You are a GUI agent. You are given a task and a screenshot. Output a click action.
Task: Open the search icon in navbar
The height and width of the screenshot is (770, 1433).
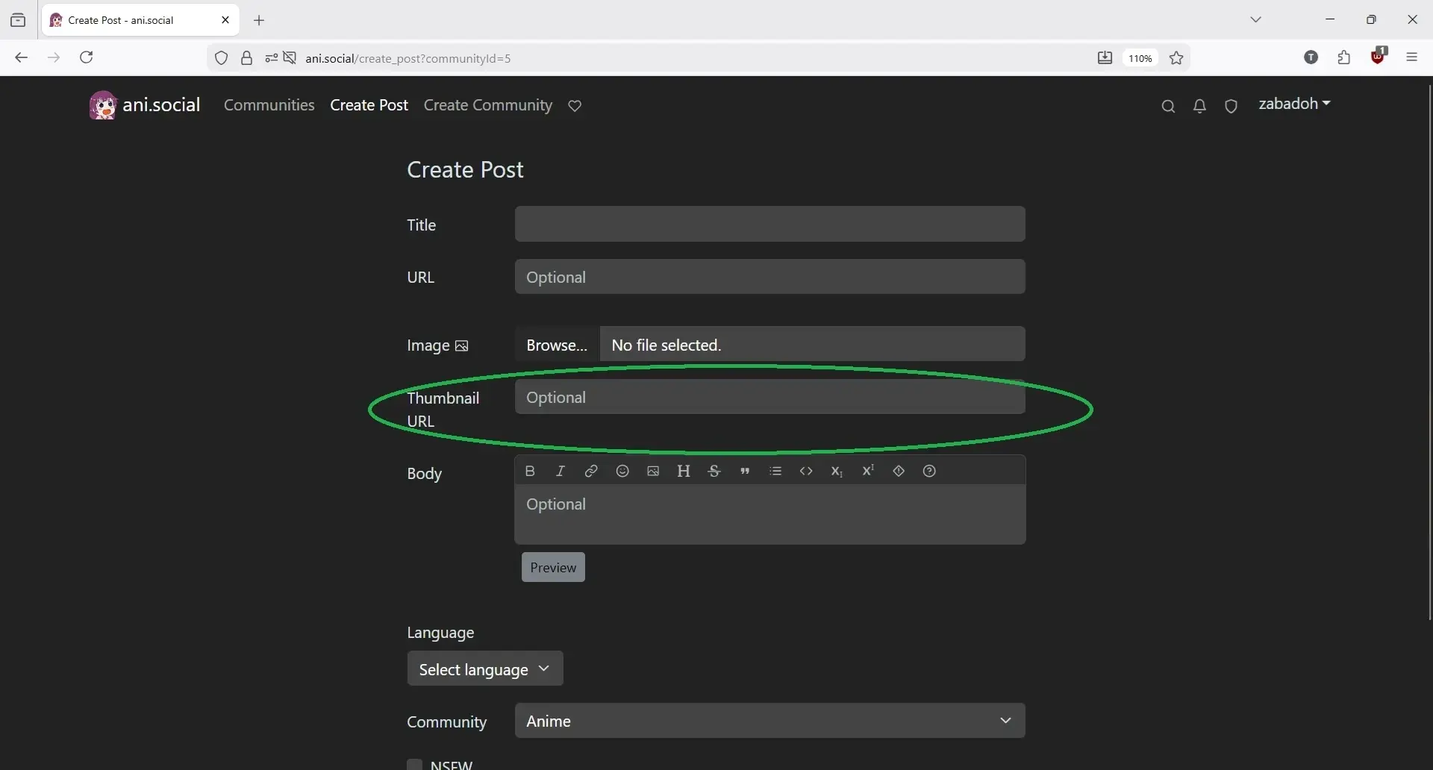pos(1168,107)
